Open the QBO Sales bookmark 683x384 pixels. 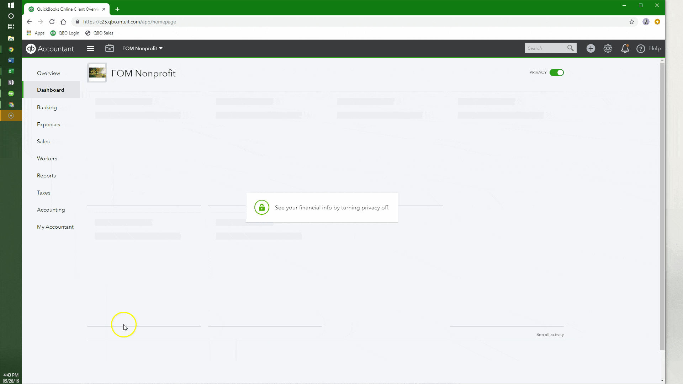(99, 33)
